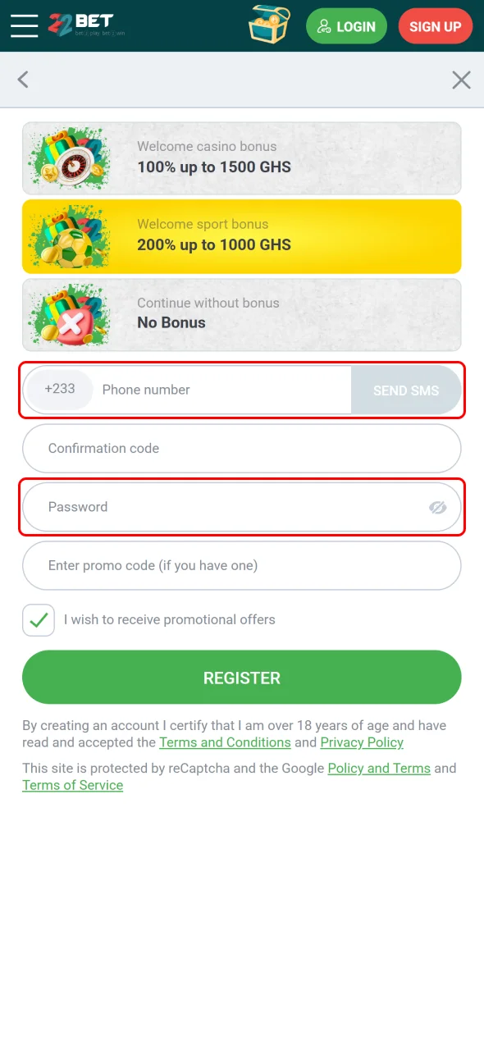484x1050 pixels.
Task: Open the Terms and Conditions link
Action: 225,742
